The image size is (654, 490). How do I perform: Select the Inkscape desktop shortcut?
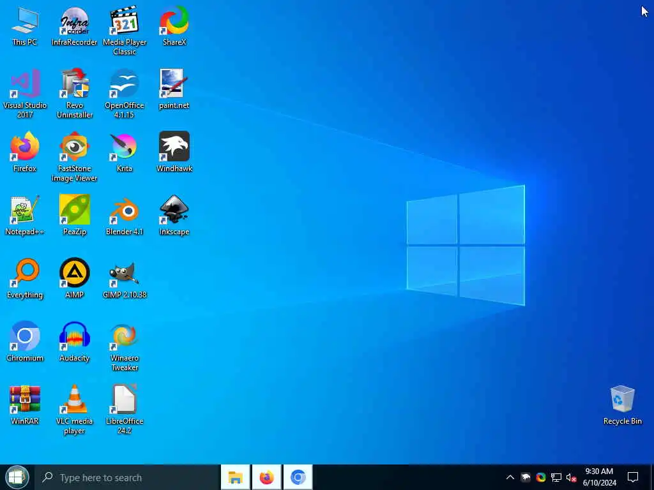(x=174, y=216)
